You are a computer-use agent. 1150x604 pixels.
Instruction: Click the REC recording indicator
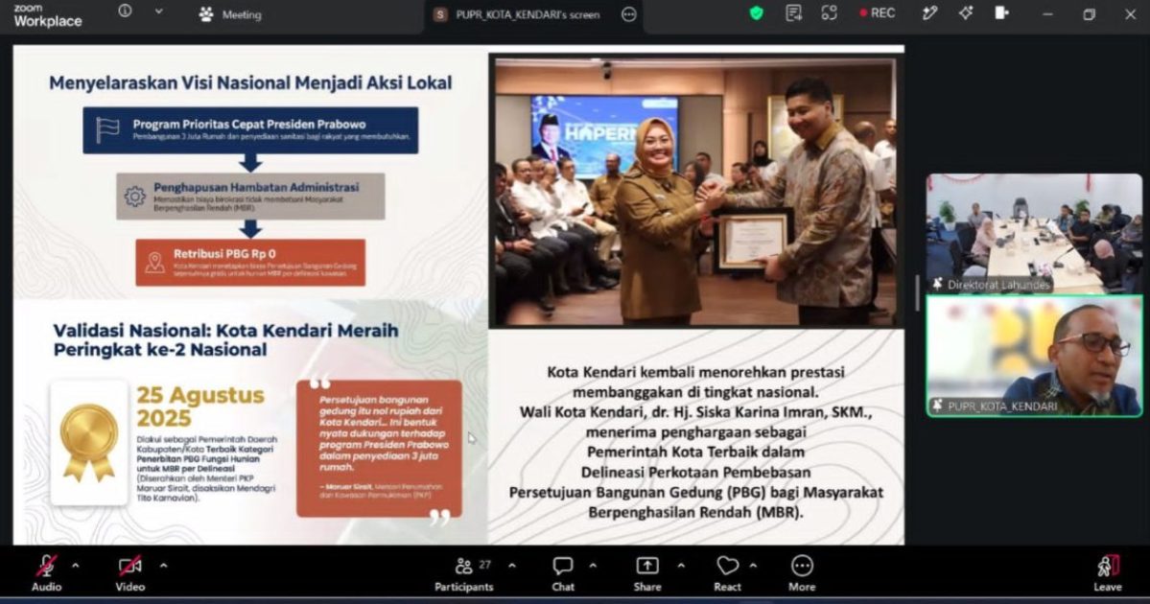coord(878,13)
